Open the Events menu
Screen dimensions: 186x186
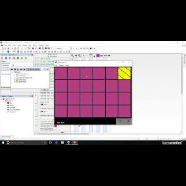click(x=25, y=45)
